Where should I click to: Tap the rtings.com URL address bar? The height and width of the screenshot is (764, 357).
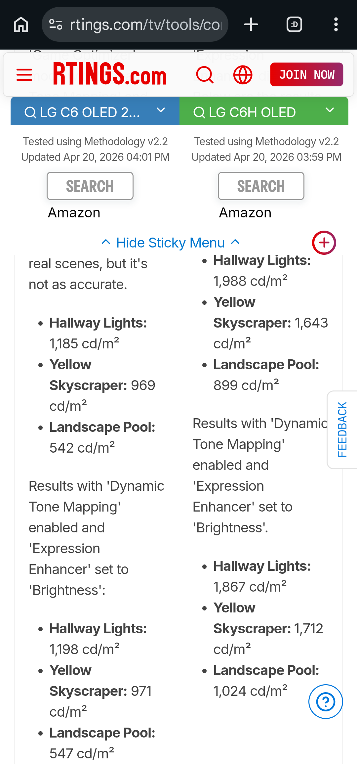145,24
